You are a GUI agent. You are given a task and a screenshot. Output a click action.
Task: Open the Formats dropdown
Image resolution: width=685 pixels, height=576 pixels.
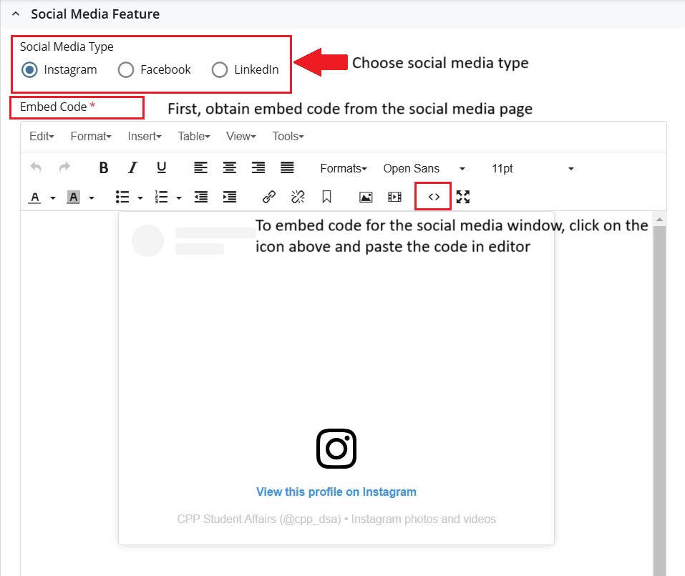point(343,169)
